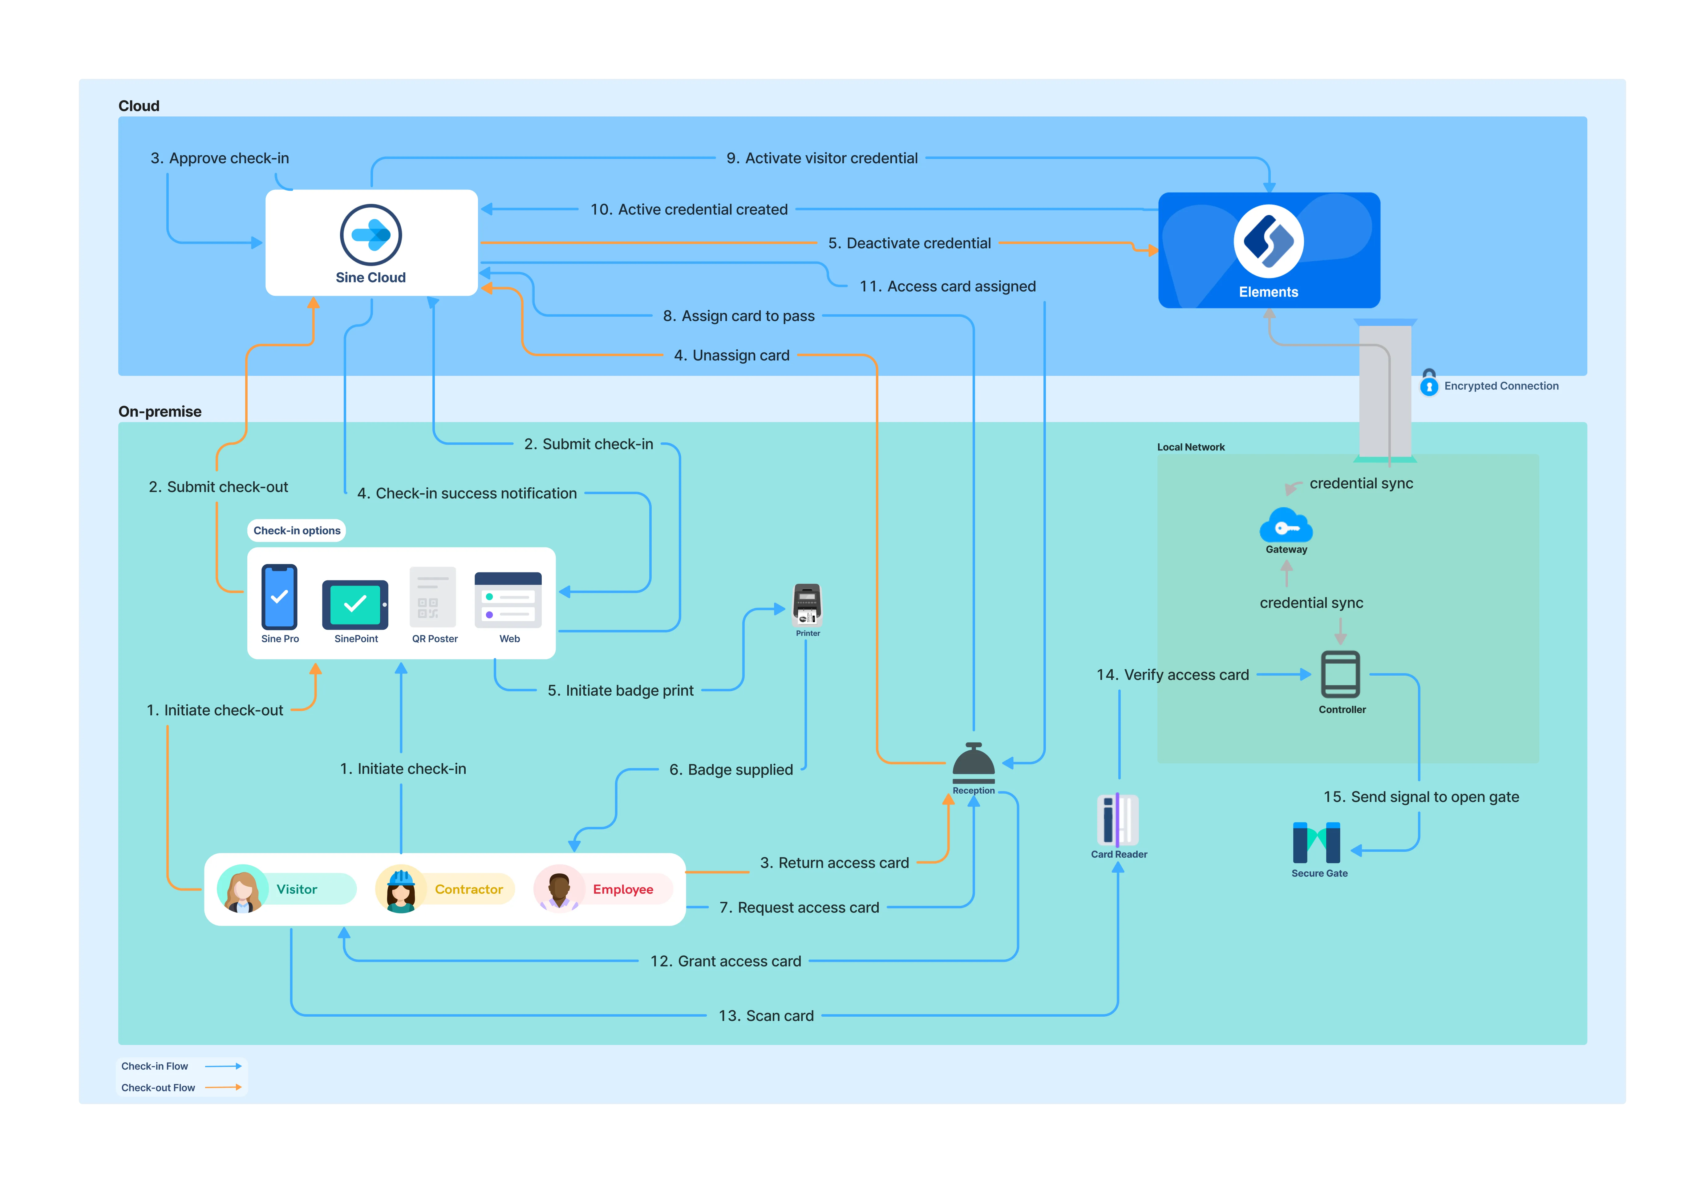Click the Secure Gate icon
The height and width of the screenshot is (1183, 1705).
tap(1316, 843)
